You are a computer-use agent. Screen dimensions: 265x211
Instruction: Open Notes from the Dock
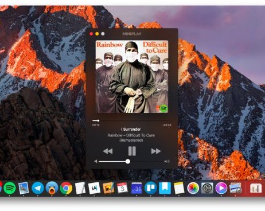(x=179, y=188)
